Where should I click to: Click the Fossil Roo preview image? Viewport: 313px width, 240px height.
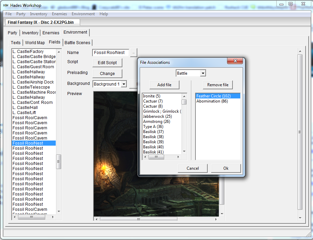coord(156,154)
